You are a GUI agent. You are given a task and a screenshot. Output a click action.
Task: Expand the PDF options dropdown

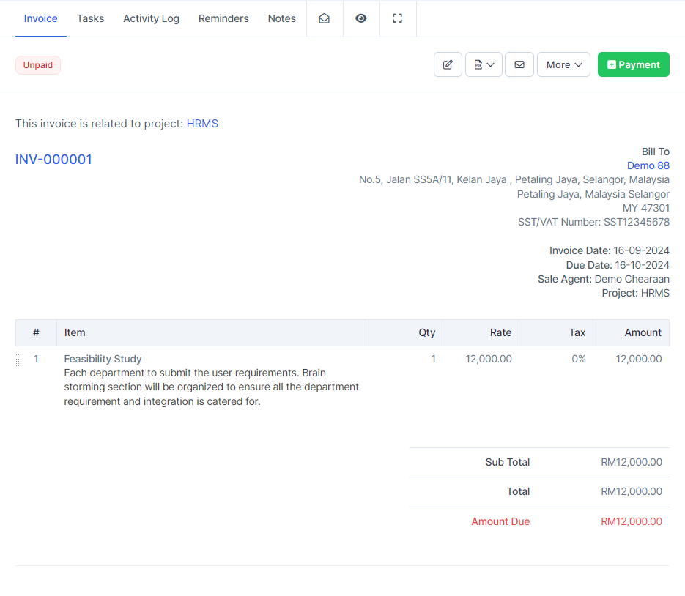click(x=484, y=64)
